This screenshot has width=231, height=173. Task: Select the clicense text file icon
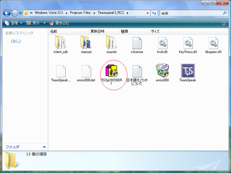tap(137, 43)
